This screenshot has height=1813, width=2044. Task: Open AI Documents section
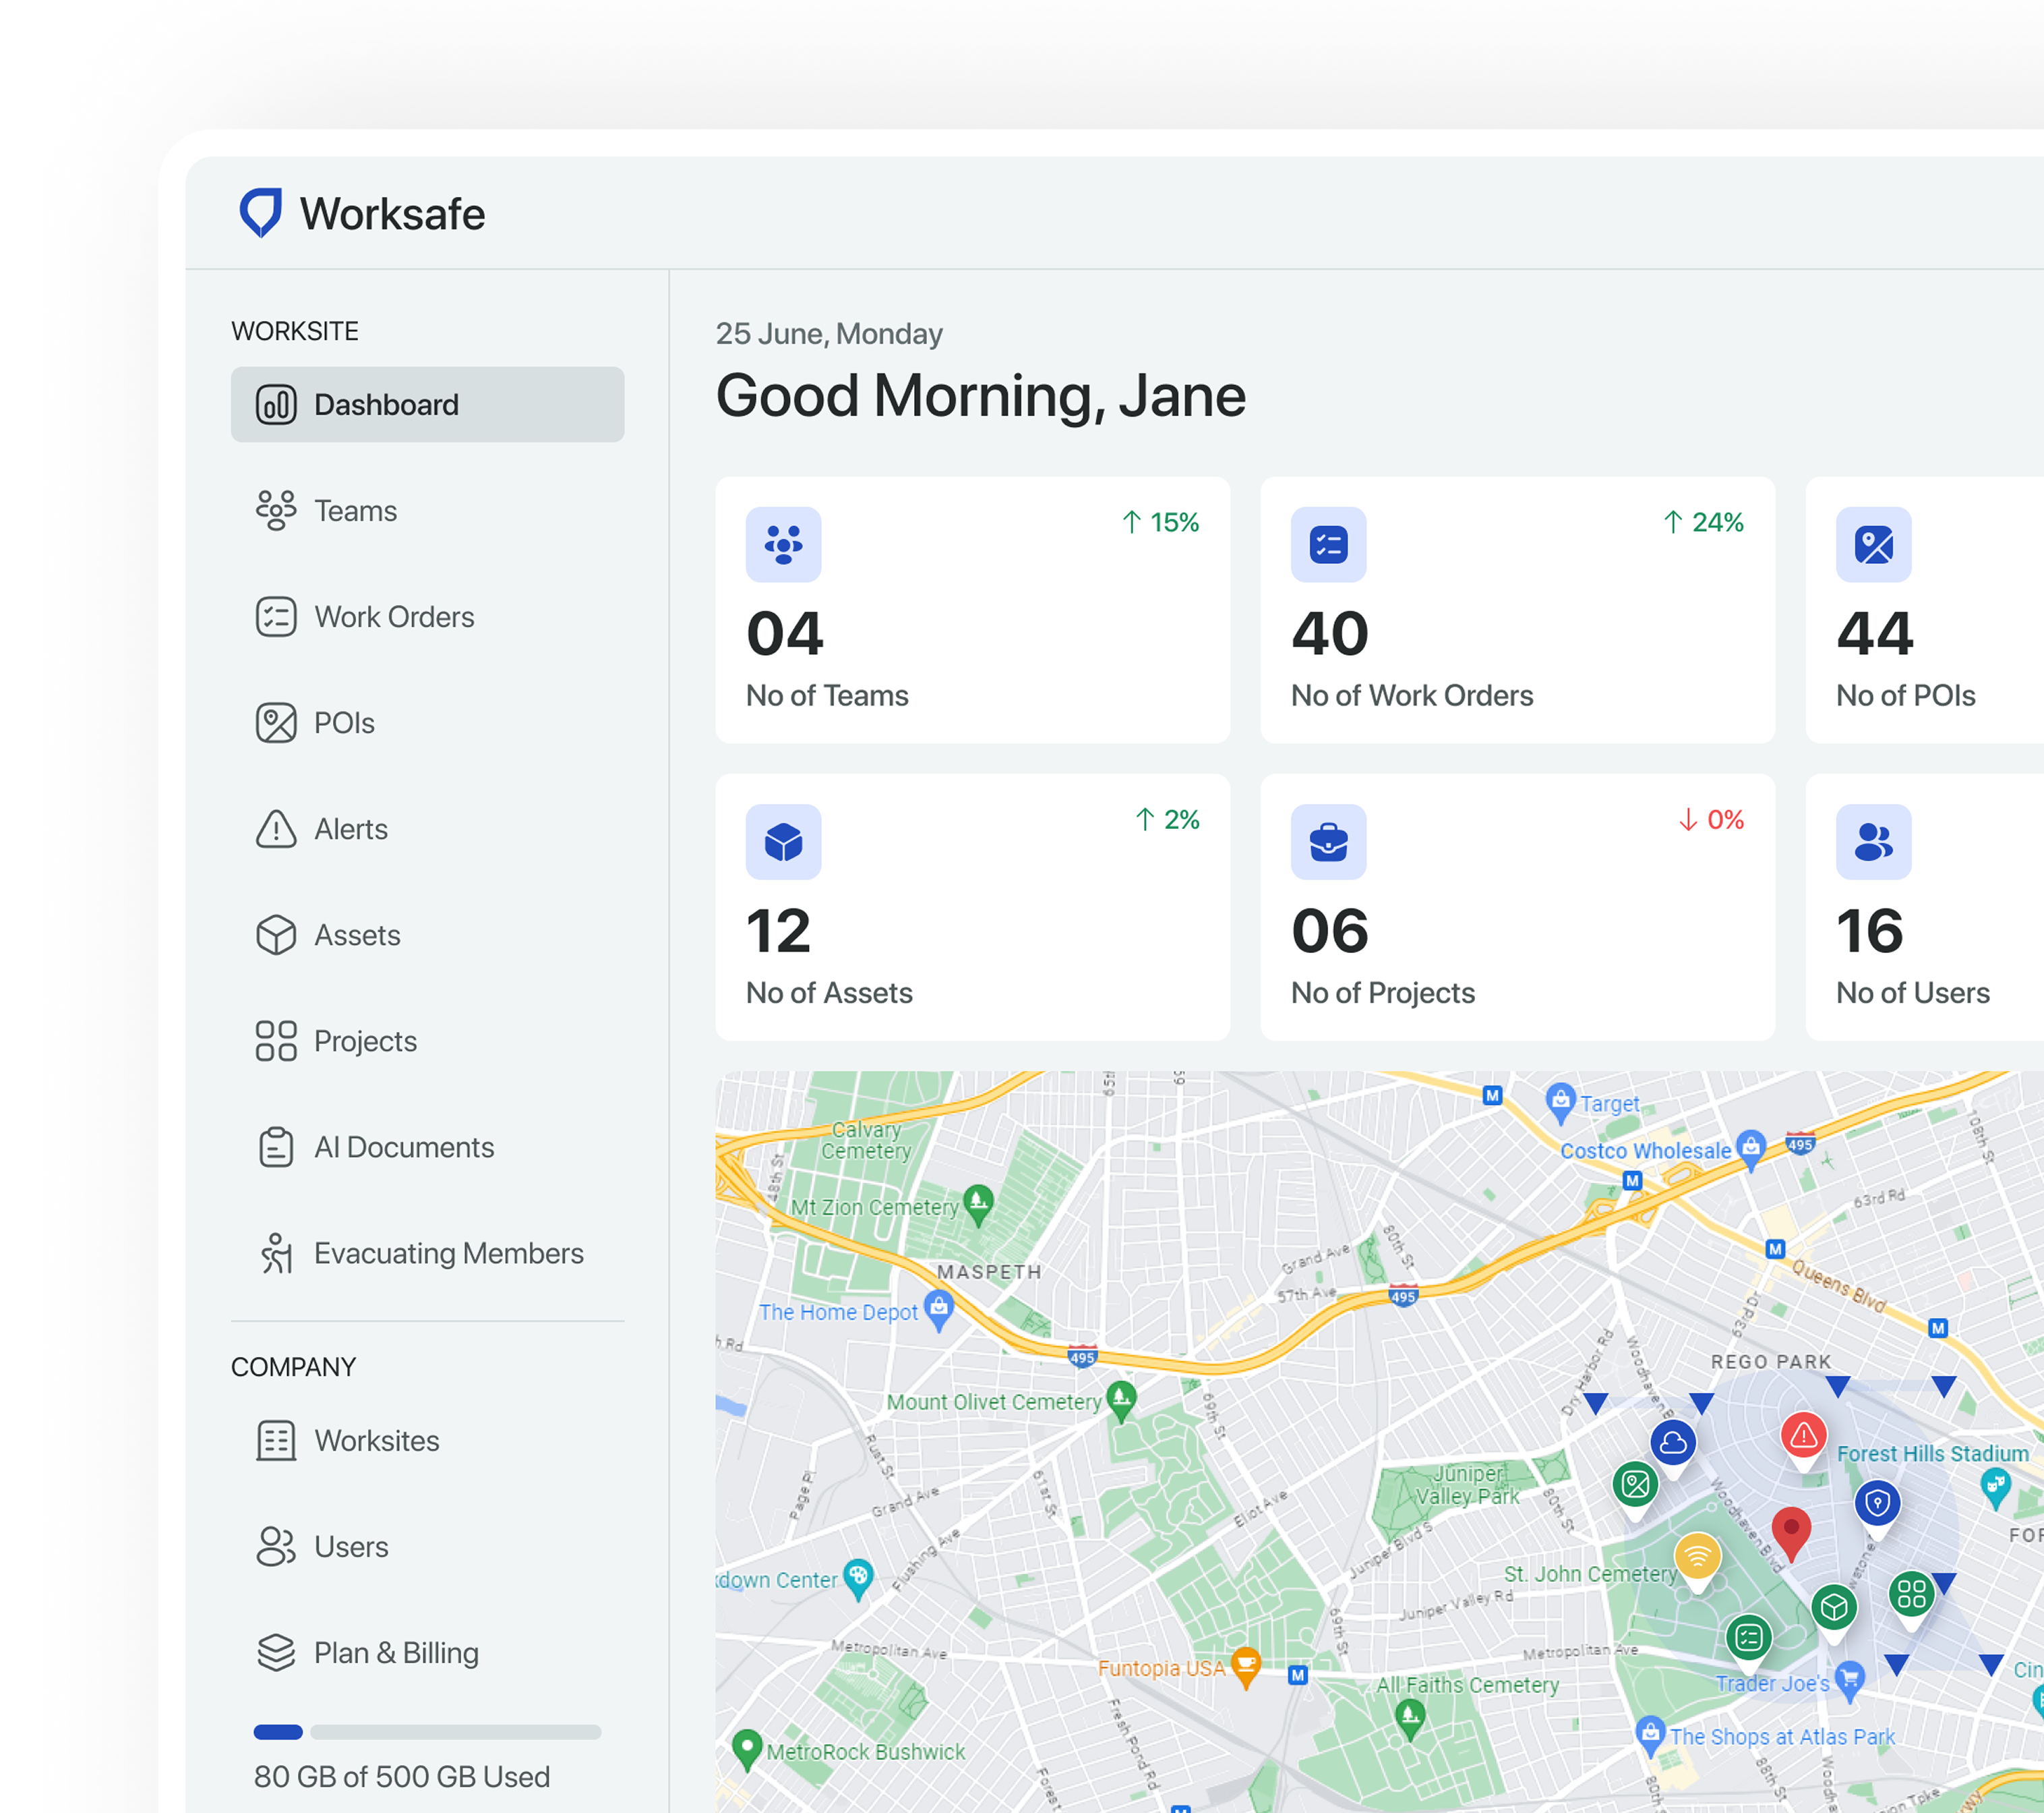click(x=403, y=1148)
